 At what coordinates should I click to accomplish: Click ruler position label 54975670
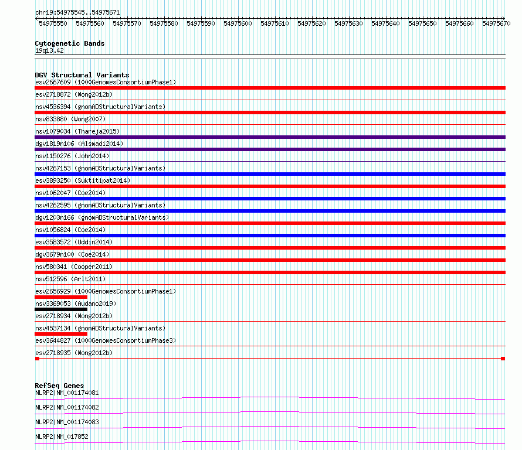coord(496,23)
